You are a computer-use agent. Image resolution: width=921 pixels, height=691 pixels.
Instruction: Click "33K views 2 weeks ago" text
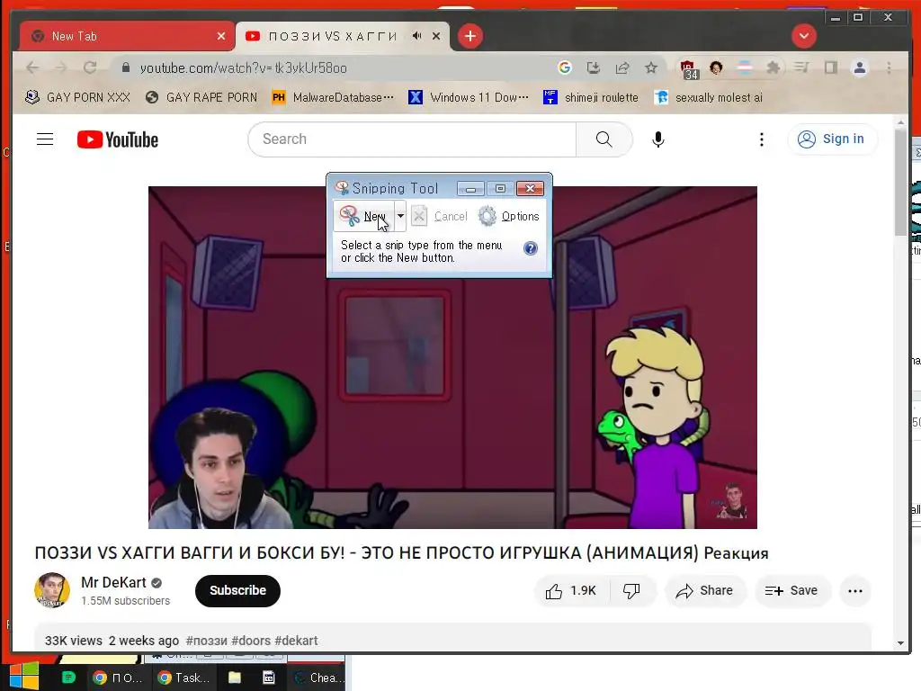112,641
